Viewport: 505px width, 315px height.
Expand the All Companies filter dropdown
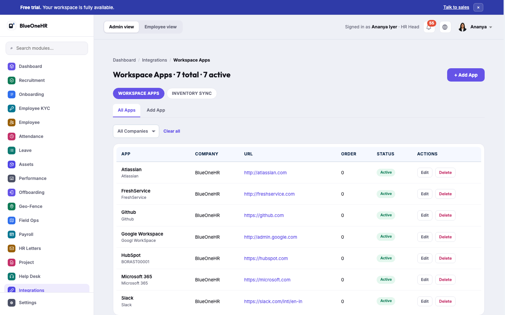tap(136, 131)
